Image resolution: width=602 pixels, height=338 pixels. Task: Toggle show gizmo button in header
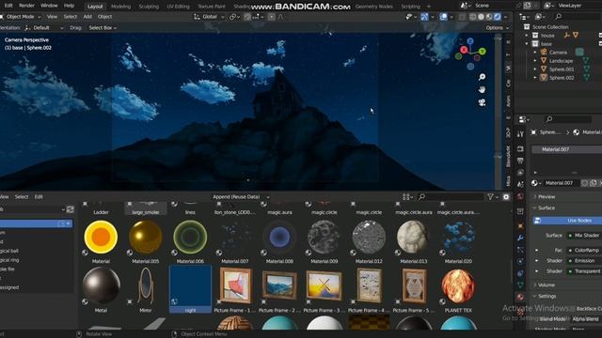pyautogui.click(x=424, y=17)
